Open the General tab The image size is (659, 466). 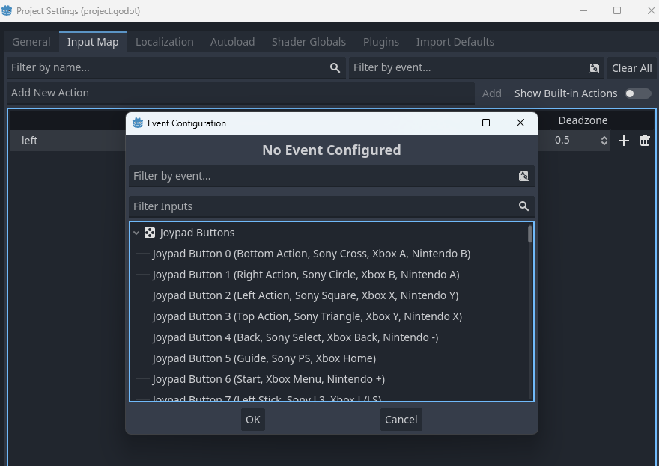[31, 42]
